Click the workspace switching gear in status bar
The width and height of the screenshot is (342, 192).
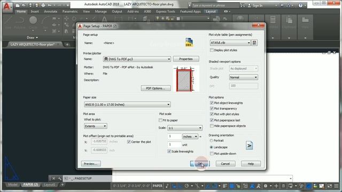point(266,186)
